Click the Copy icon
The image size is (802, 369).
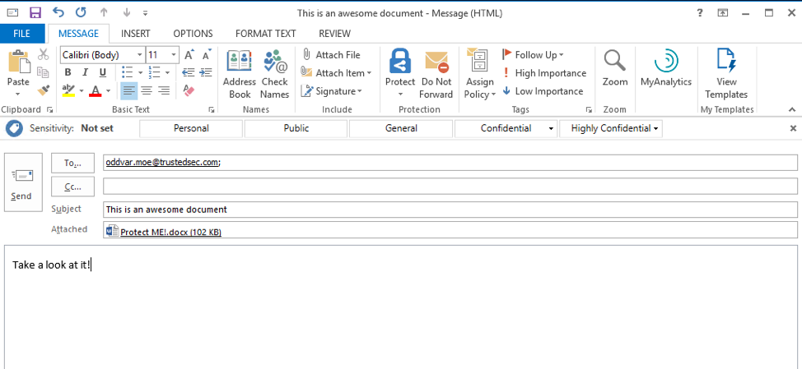[x=44, y=72]
